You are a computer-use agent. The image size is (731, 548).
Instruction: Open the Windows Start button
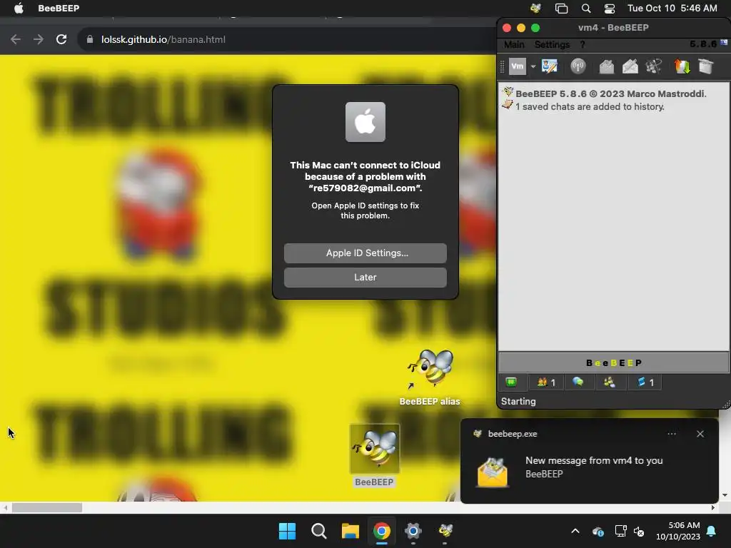tap(287, 531)
